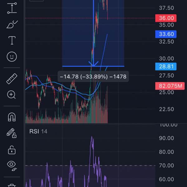
Task: Click the 60.00 RSI axis value
Action: click(166, 180)
